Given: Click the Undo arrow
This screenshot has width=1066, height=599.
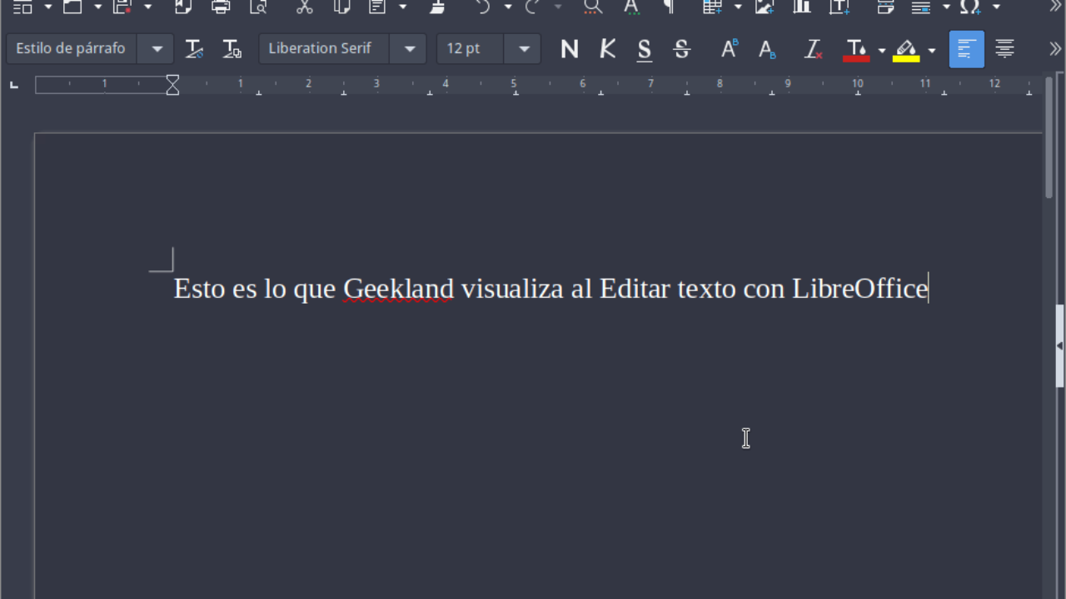Looking at the screenshot, I should tap(483, 7).
